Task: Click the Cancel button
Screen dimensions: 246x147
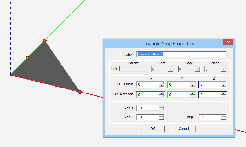Action: point(184,129)
